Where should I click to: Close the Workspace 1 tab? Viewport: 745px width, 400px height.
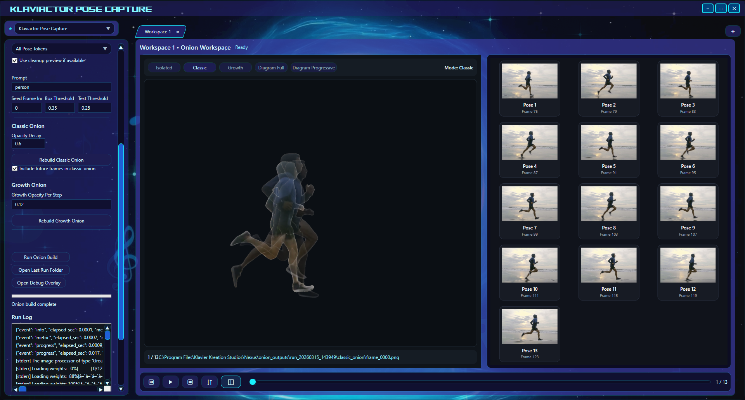click(178, 32)
